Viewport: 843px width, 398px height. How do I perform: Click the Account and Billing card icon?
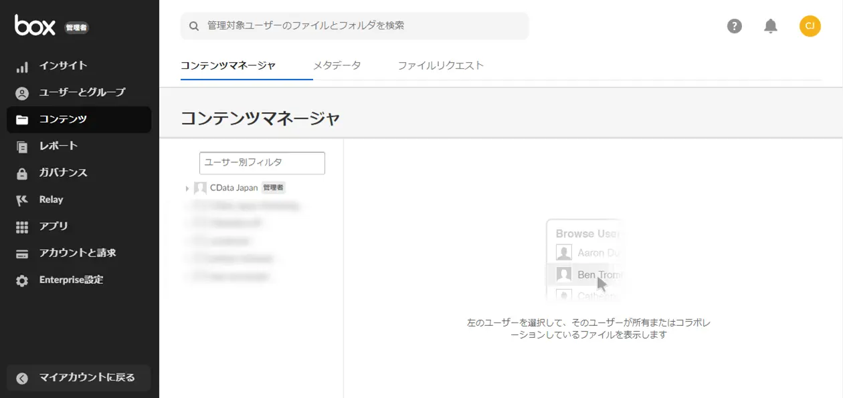tap(22, 253)
